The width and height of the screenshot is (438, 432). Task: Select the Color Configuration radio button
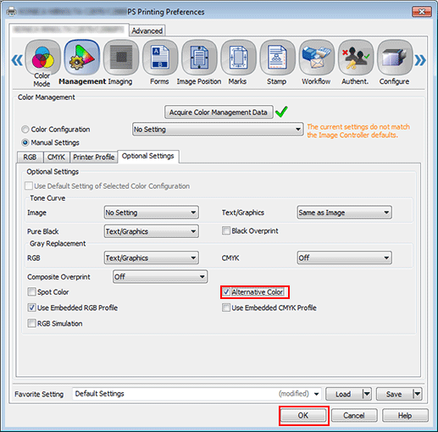click(x=25, y=130)
